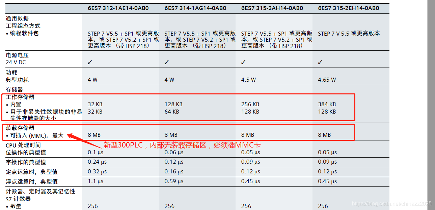Click 128 KB non-volatile value under 315-2EH14
435x210 pixels.
tap(327, 112)
